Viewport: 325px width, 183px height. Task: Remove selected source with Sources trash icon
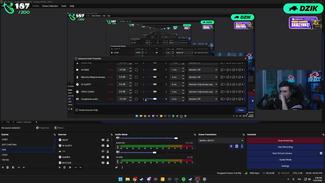click(64, 167)
